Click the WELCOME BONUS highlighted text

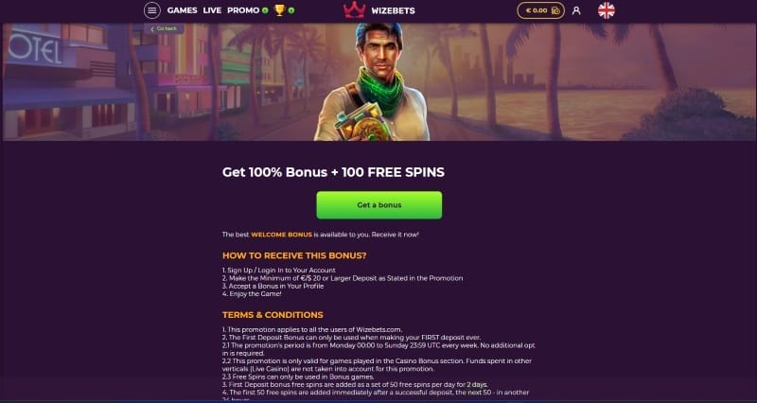pyautogui.click(x=281, y=235)
